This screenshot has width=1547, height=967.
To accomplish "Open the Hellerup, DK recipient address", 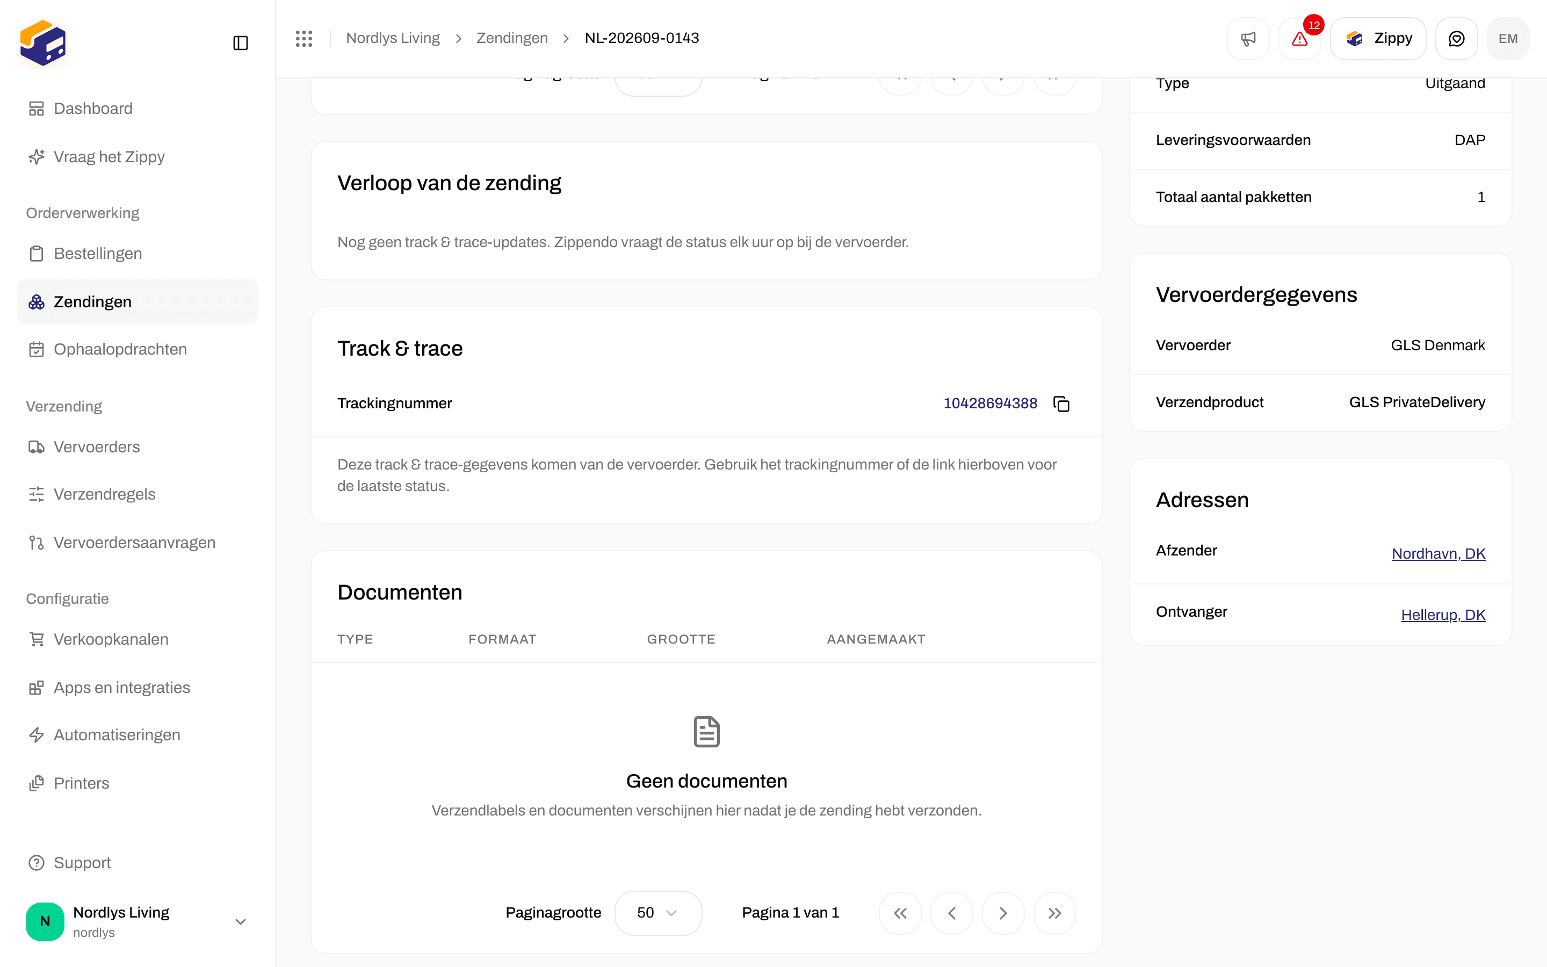I will click(1443, 615).
